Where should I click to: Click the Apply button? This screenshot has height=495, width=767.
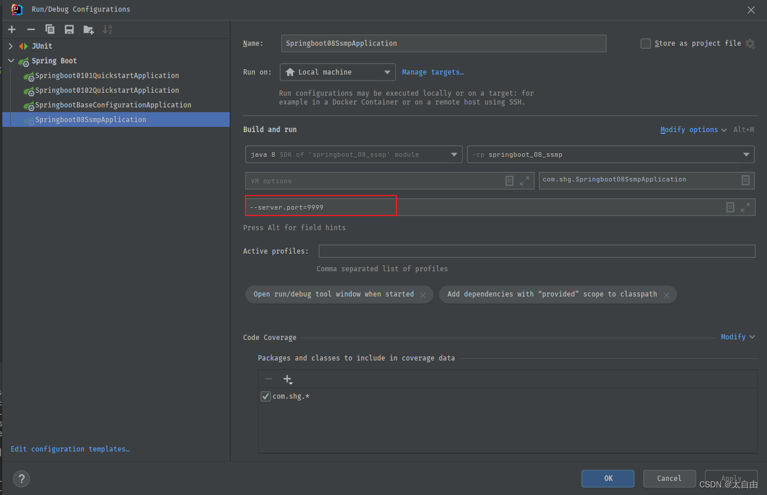point(731,479)
